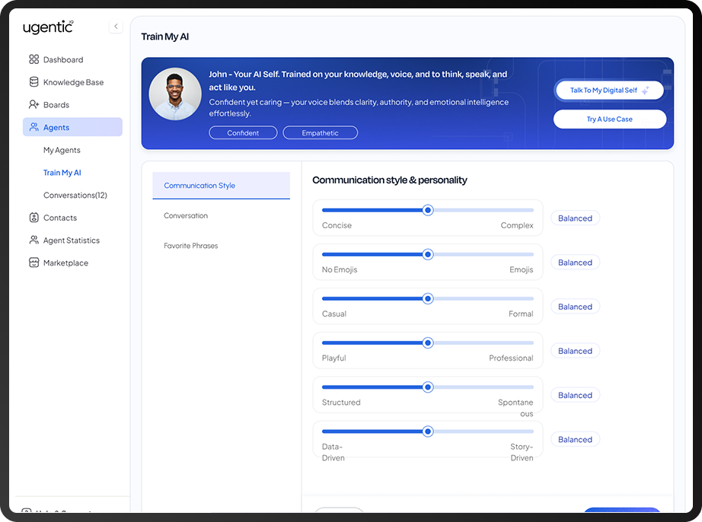702x522 pixels.
Task: Click Balanced badge beside Emojis slider
Action: point(575,263)
